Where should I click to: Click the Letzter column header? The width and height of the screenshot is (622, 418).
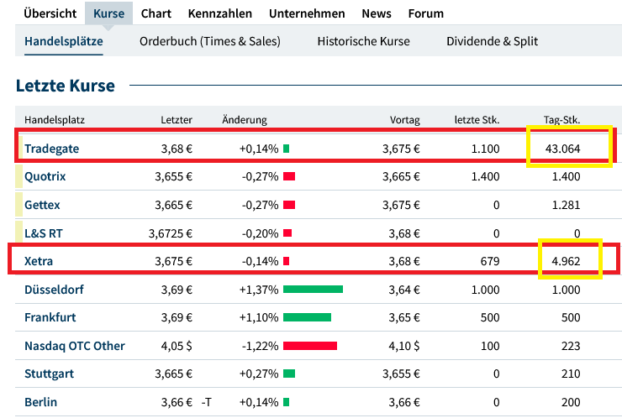tap(177, 120)
